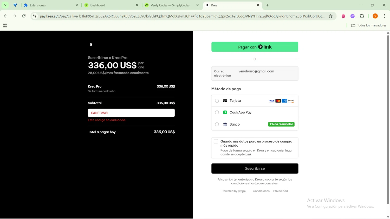
Task: Click the card icon beside Tarjeta
Action: [225, 101]
